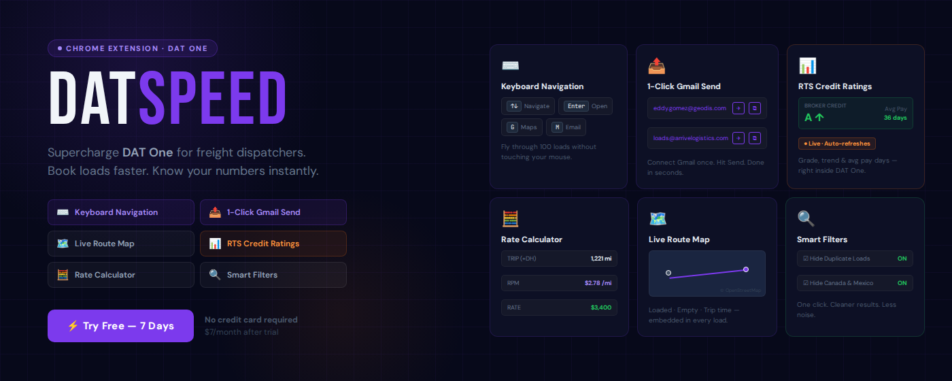952x381 pixels.
Task: Click the "$7/month after trial" text
Action: pos(241,332)
